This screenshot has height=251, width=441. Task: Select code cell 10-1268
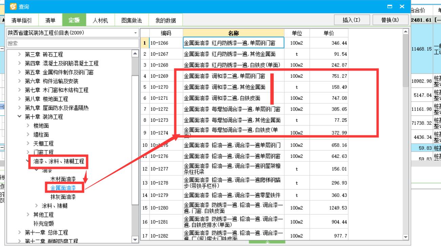(166, 65)
